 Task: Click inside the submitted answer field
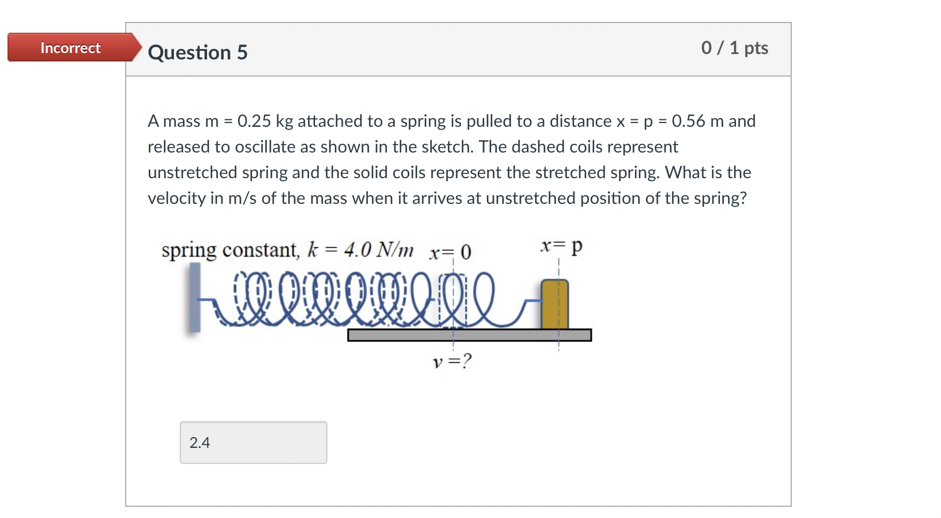point(253,442)
